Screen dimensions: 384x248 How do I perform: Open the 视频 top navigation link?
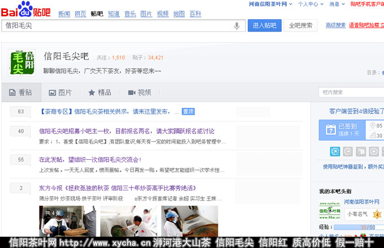coord(163,14)
